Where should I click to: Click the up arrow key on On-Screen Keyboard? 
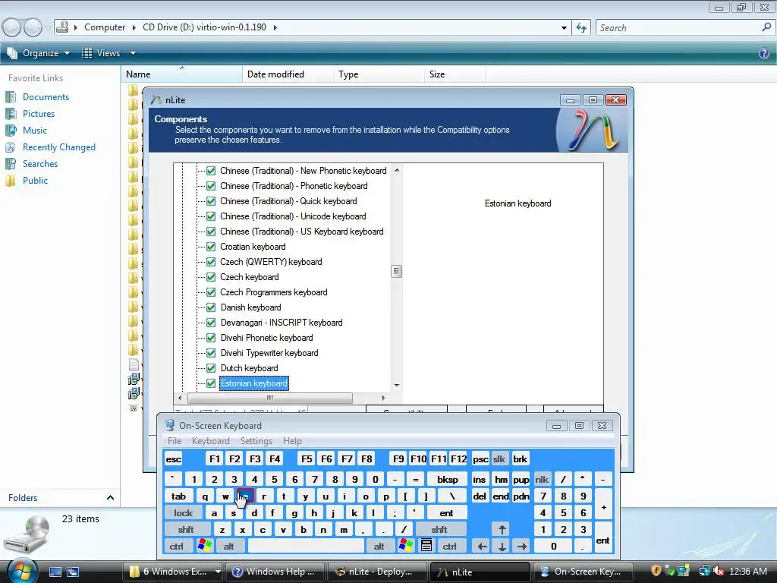(x=502, y=529)
